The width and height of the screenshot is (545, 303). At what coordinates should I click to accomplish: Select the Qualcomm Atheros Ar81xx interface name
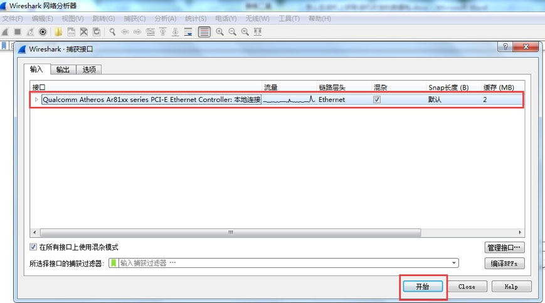(x=152, y=100)
